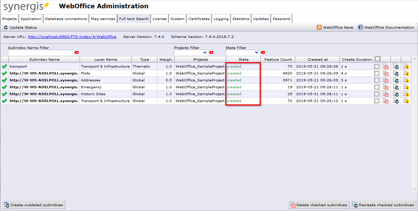Open info details for the Addresses subindex

(x=406, y=80)
